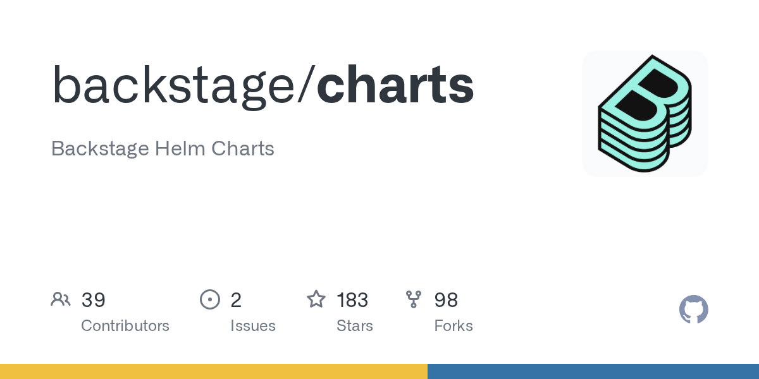
Task: Click the Backstage stacked-B logo
Action: [x=645, y=114]
